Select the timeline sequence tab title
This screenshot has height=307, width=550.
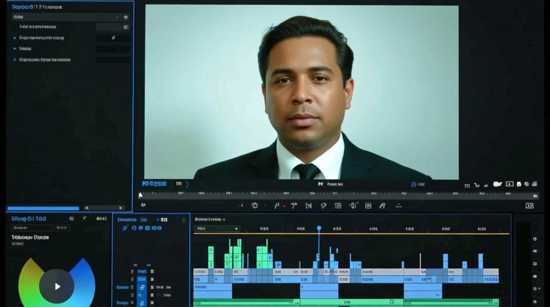coord(210,219)
